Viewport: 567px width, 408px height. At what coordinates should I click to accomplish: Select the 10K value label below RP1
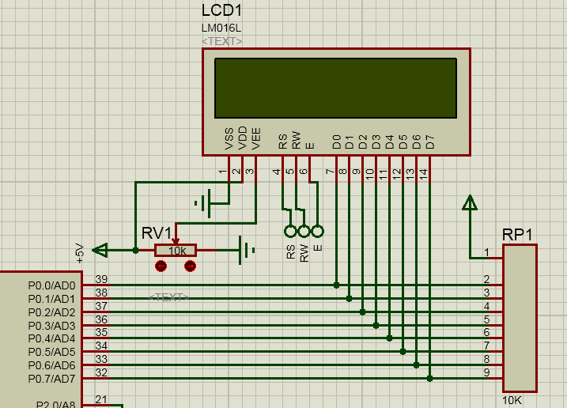(512, 401)
